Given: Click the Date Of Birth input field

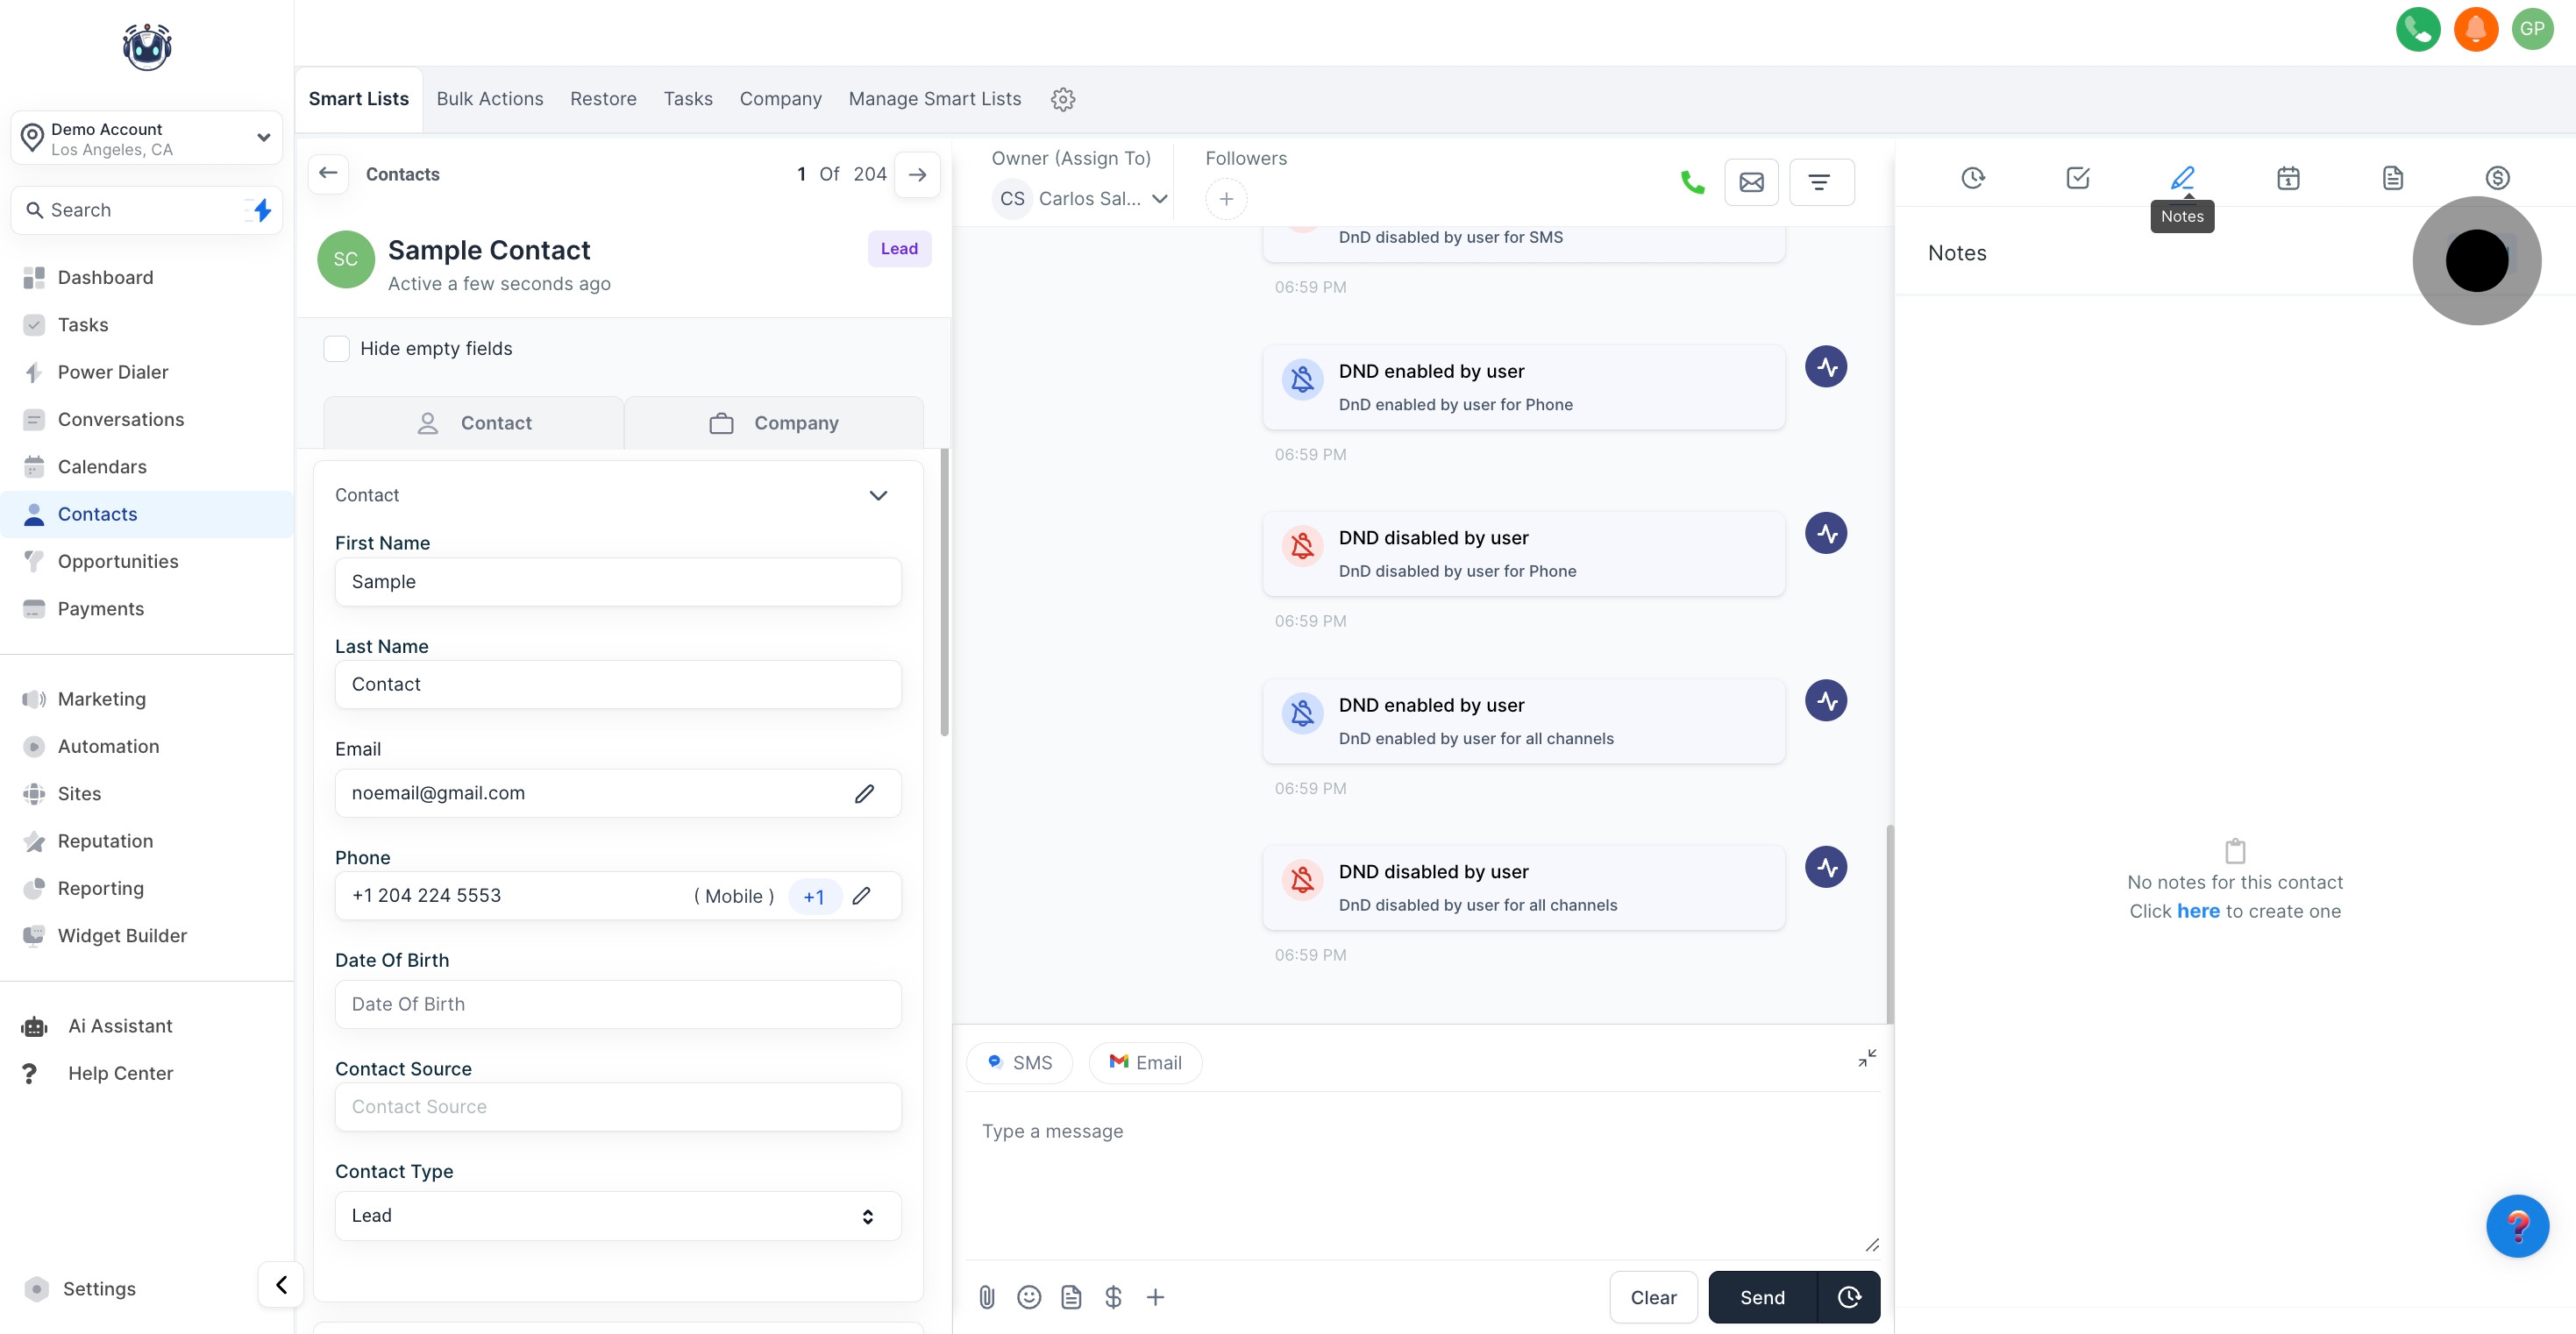Looking at the screenshot, I should coord(617,1004).
